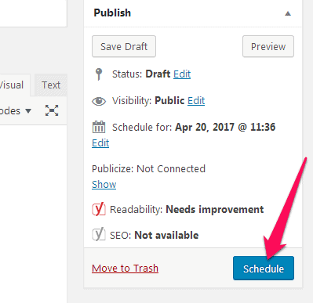Viewport: 313px width, 303px height.
Task: Move the post to Trash
Action: tap(125, 269)
